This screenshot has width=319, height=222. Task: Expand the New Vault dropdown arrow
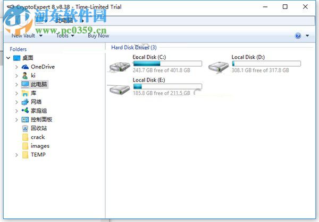(x=41, y=35)
